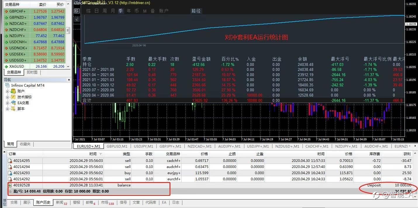Switch MTDriver stats to 币 currency view
The width and height of the screenshot is (418, 208).
[137, 11]
